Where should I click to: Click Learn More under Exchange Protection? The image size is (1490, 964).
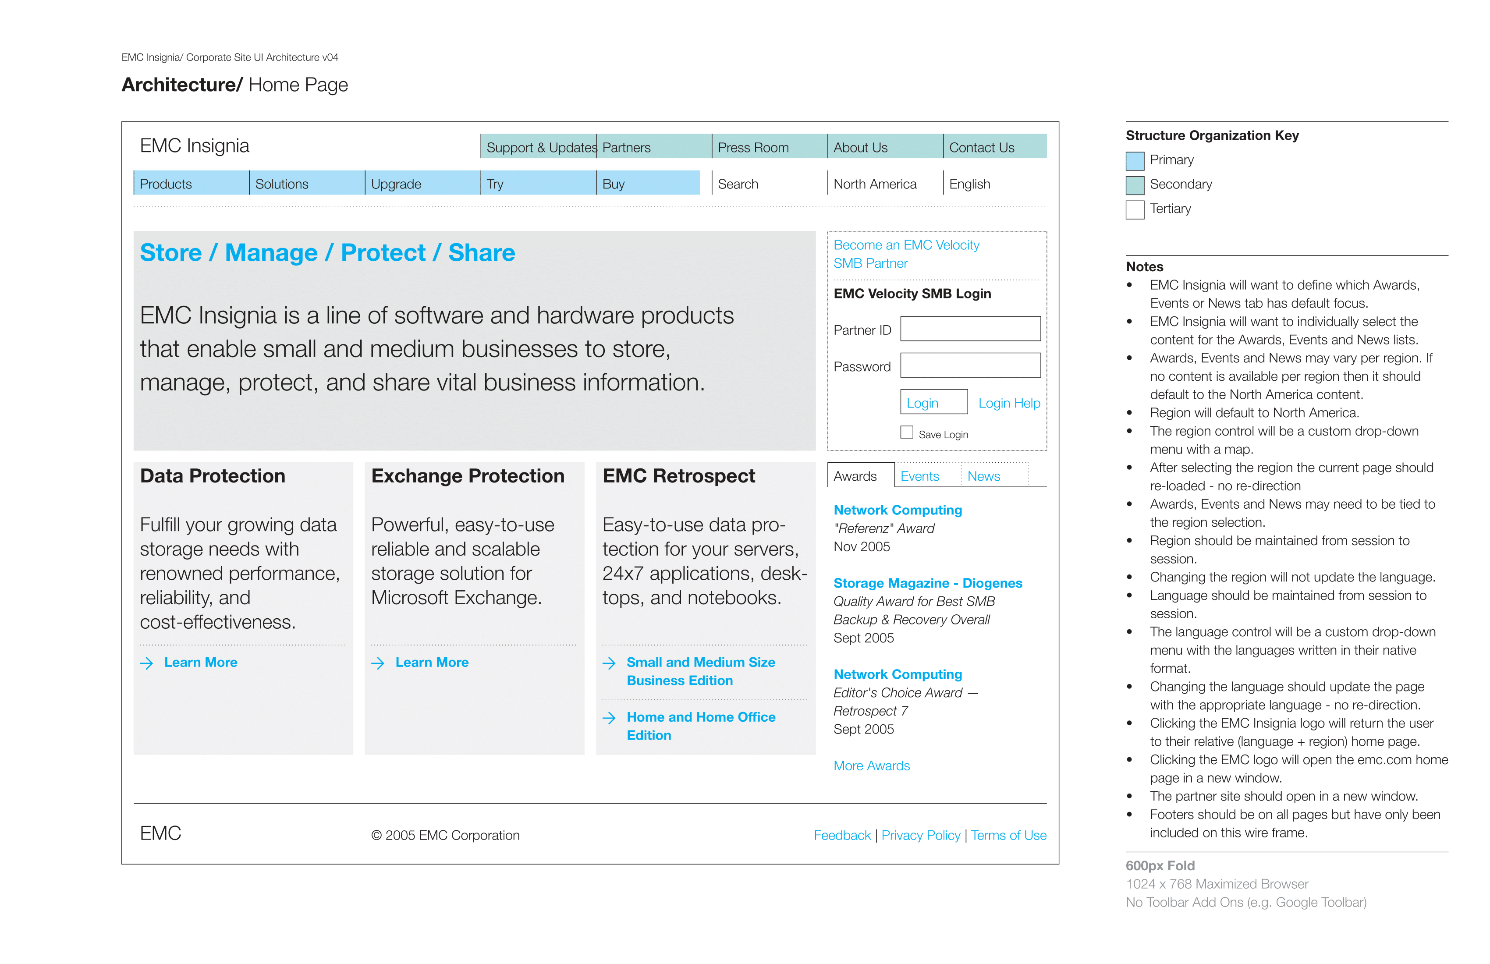pyautogui.click(x=431, y=662)
